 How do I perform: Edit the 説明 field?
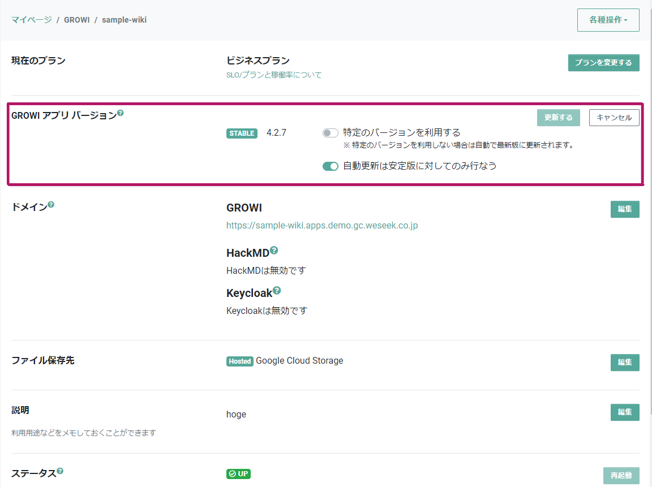point(625,412)
